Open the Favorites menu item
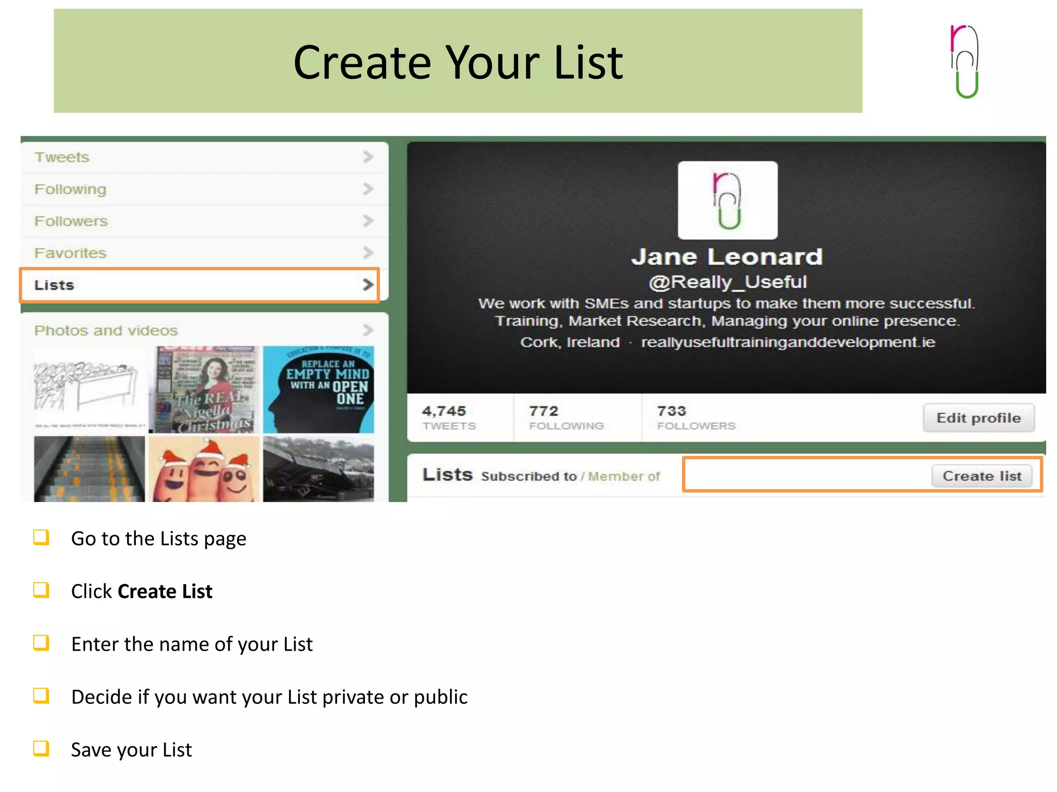The width and height of the screenshot is (1057, 792). click(204, 253)
